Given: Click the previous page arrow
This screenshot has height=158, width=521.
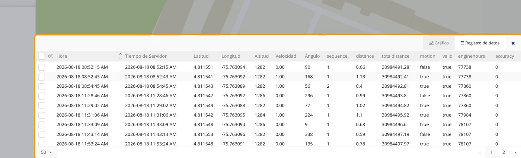Looking at the screenshot, I should [x=480, y=152].
